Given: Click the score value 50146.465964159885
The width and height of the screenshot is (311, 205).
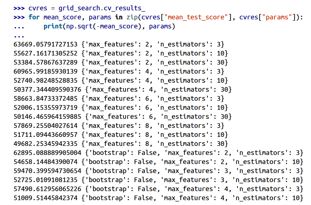Looking at the screenshot, I should [x=47, y=117].
